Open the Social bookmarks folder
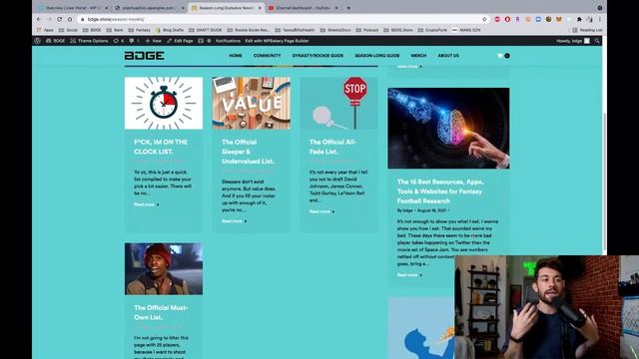Viewport: 639px width, 359px height. click(68, 30)
